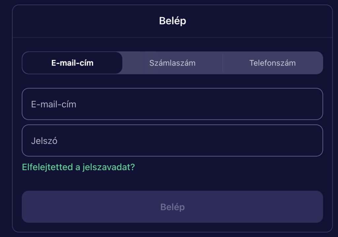Click the Belép heading at the top
The image size is (338, 237).
(172, 21)
